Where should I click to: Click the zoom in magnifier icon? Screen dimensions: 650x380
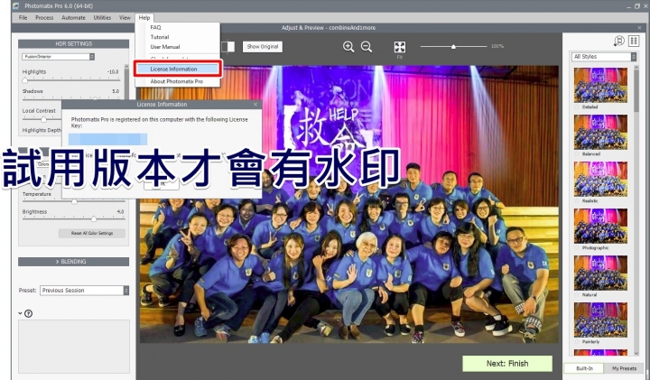point(348,47)
